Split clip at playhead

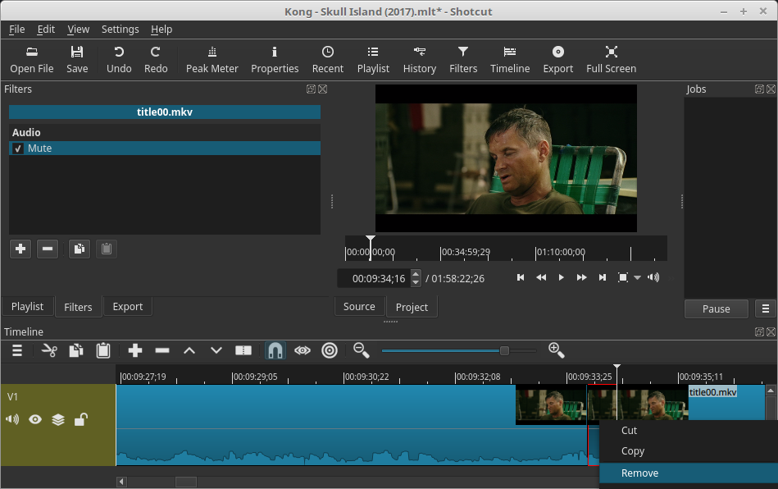[243, 351]
